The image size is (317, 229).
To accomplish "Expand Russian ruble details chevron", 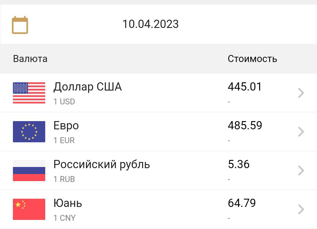I will click(301, 171).
